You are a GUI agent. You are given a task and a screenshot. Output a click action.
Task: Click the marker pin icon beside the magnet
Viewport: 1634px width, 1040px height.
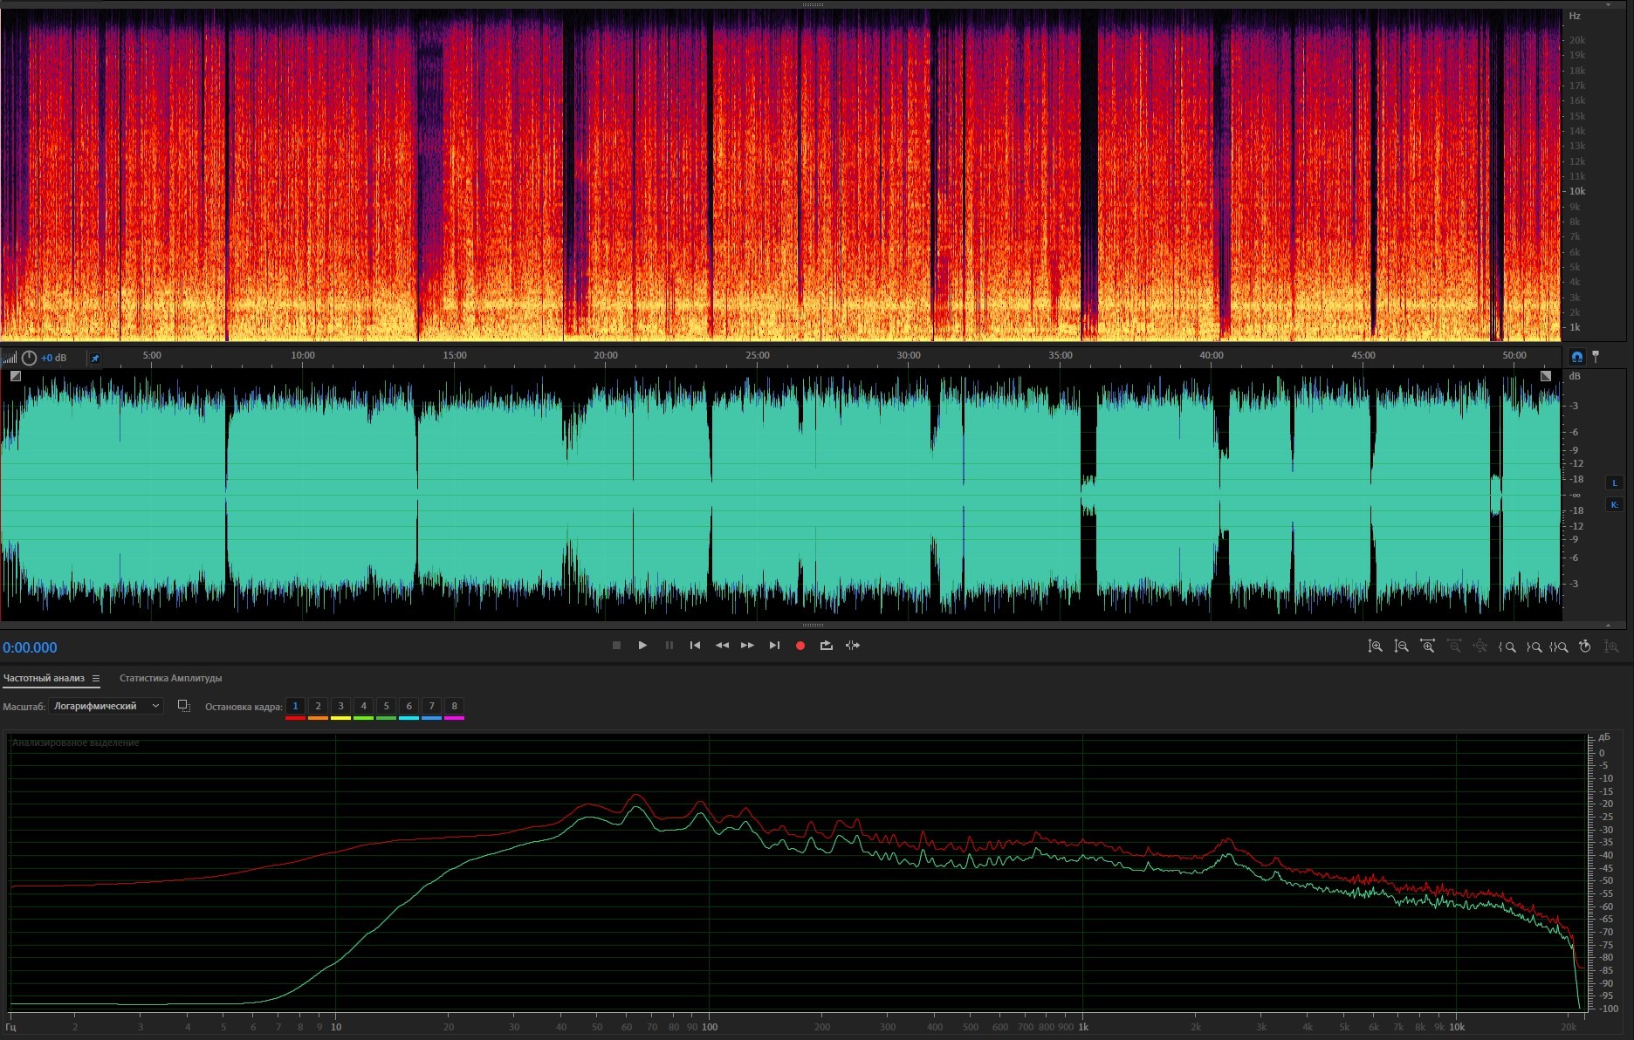1596,356
